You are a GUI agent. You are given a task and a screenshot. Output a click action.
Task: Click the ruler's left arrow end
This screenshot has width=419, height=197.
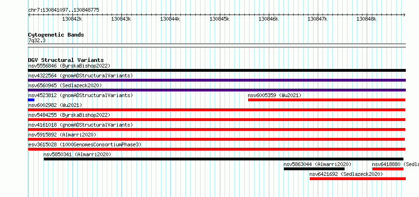[x=29, y=15]
